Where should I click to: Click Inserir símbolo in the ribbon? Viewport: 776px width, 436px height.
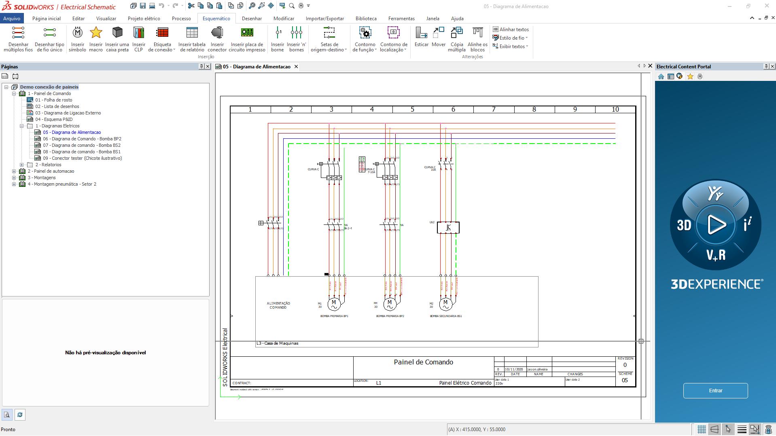[x=77, y=39]
